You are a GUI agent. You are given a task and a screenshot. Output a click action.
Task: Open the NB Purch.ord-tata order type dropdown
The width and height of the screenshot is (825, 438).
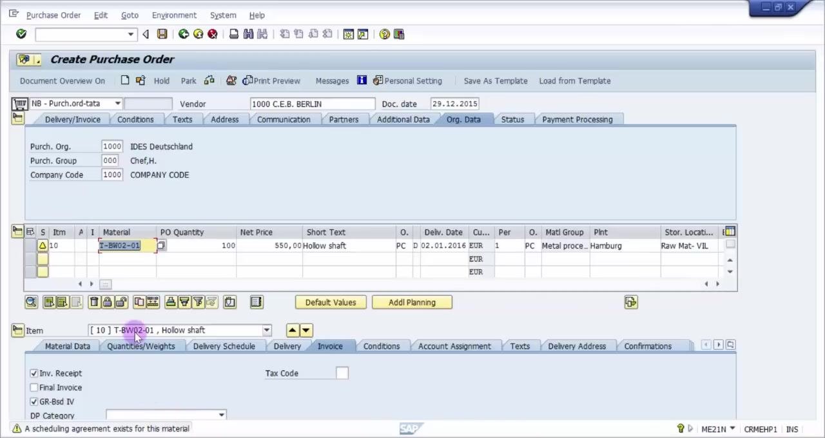click(x=117, y=104)
